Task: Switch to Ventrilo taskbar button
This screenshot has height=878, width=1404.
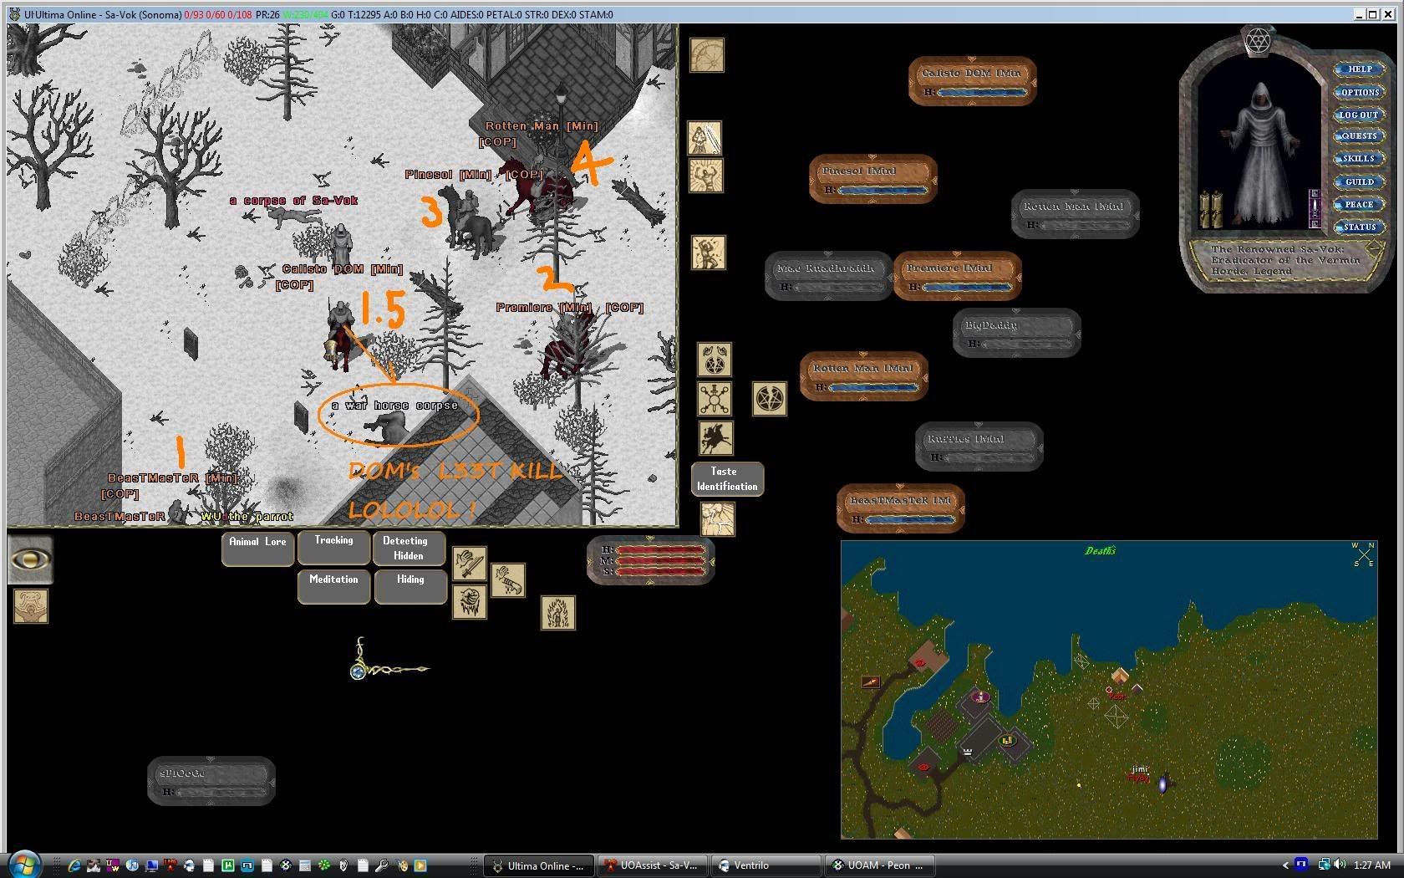Action: click(x=766, y=865)
